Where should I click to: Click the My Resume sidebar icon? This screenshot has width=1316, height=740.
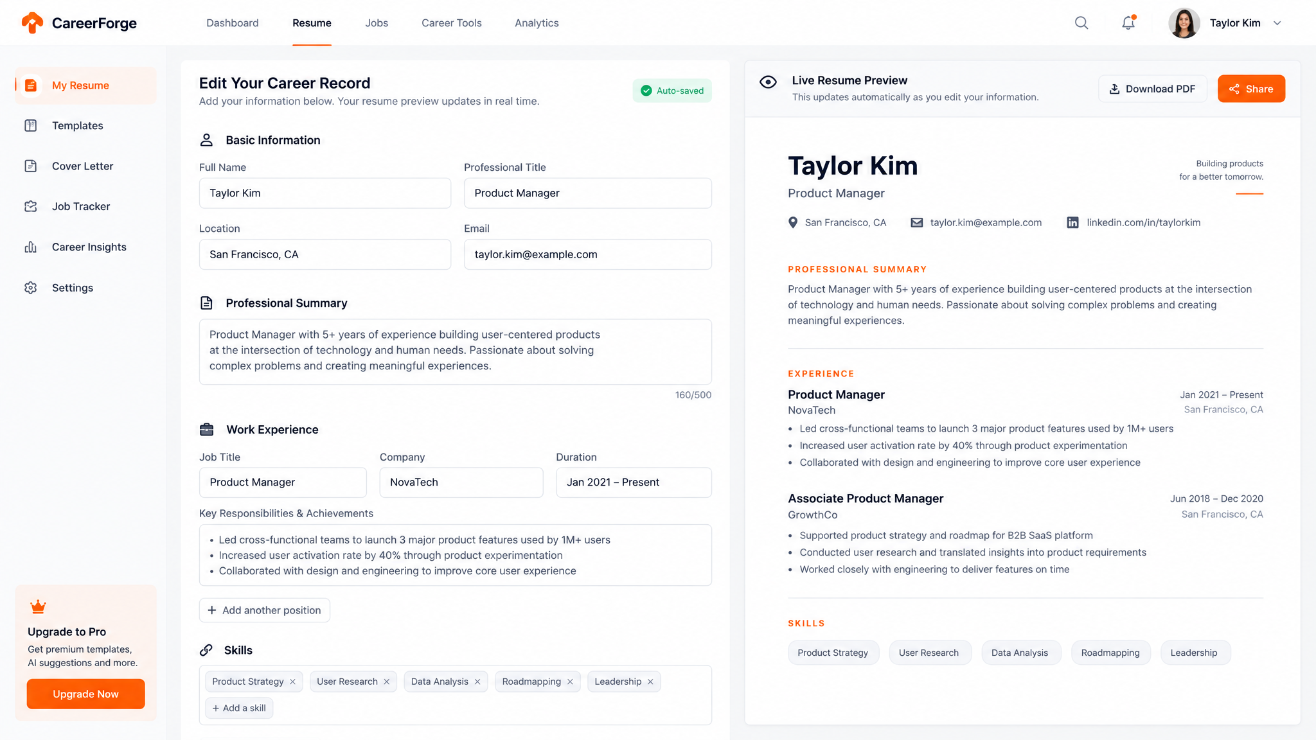coord(31,85)
